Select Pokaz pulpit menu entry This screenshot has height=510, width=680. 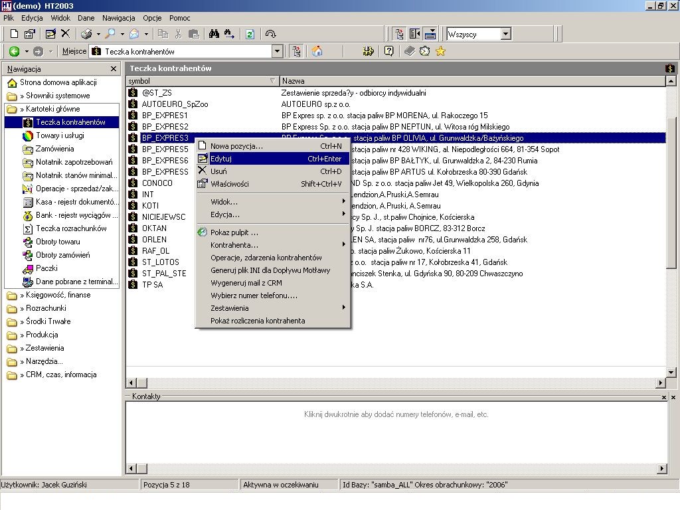point(273,232)
